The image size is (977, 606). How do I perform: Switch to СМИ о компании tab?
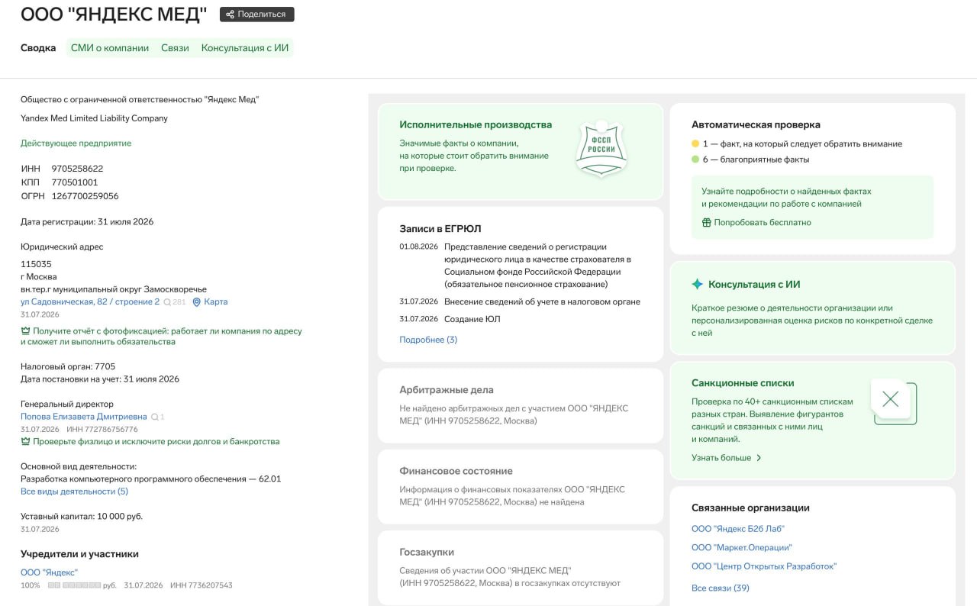pos(110,47)
